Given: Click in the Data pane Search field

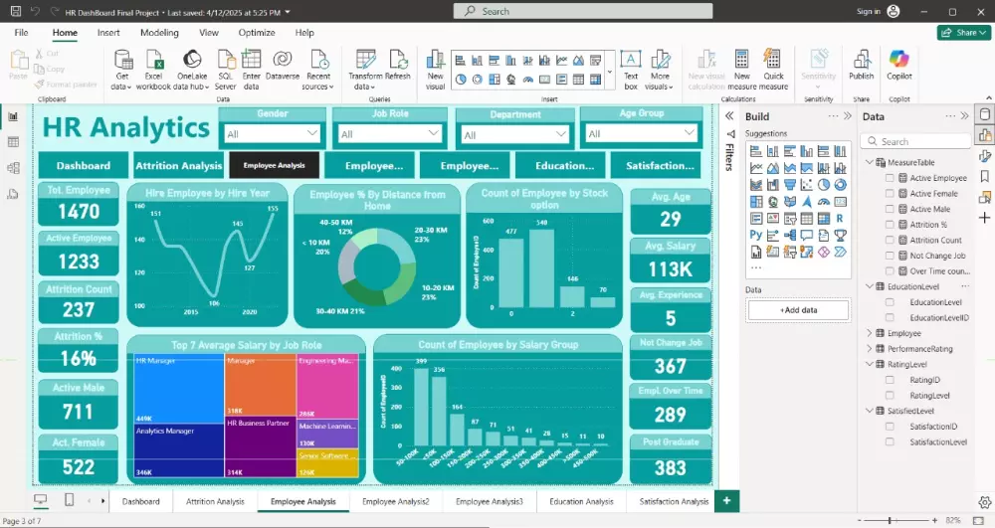Looking at the screenshot, I should (x=915, y=141).
